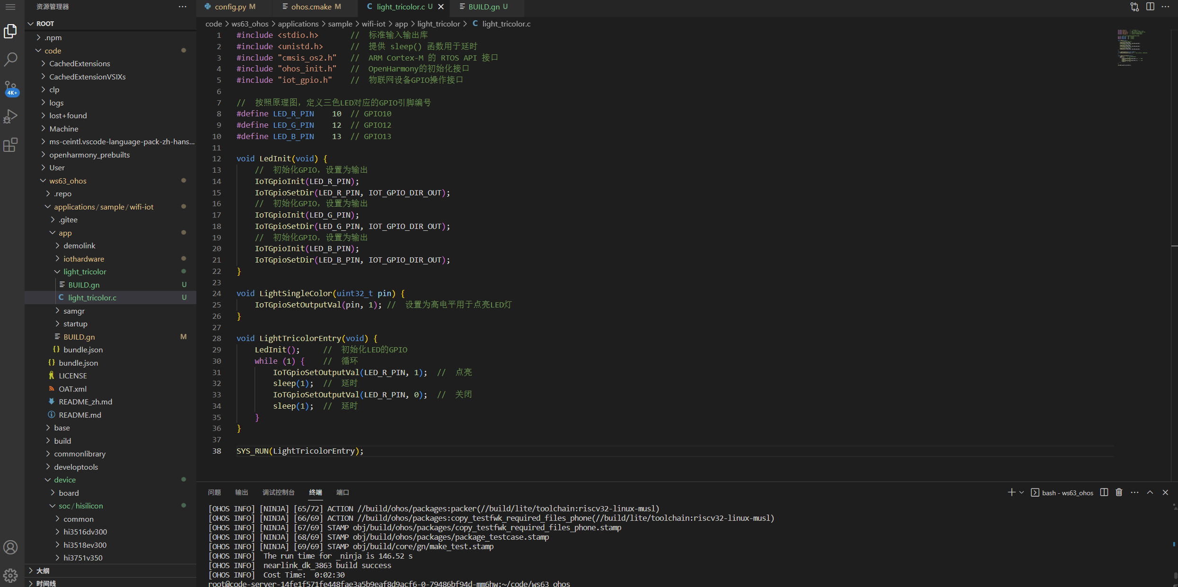This screenshot has width=1178, height=587.
Task: Toggle maximize panel with the chevron icon
Action: 1150,492
